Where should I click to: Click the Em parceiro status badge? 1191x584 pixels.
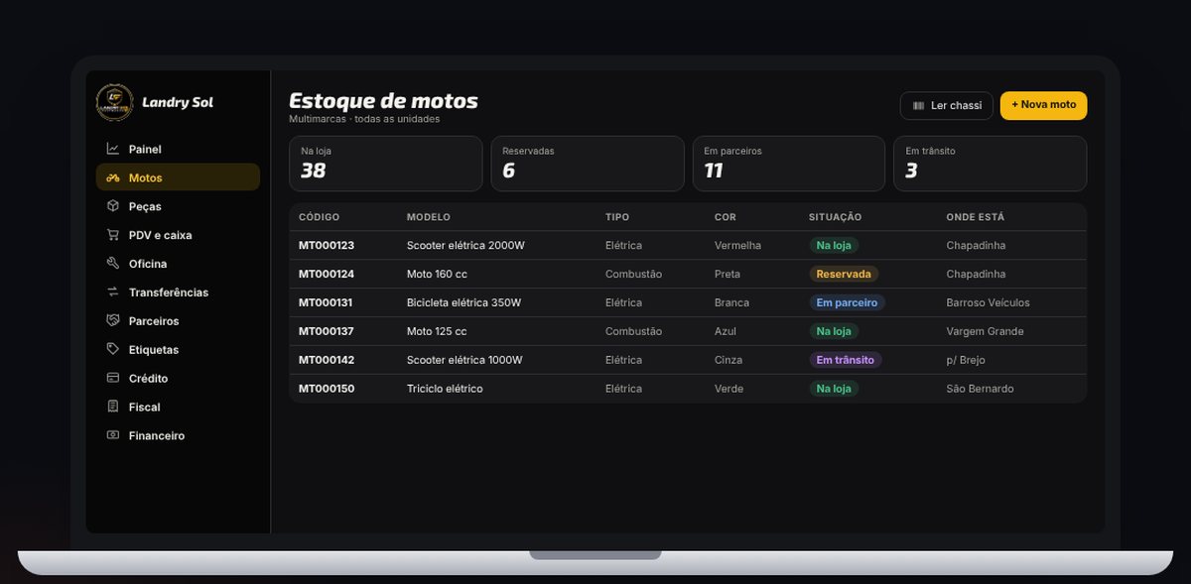click(847, 302)
